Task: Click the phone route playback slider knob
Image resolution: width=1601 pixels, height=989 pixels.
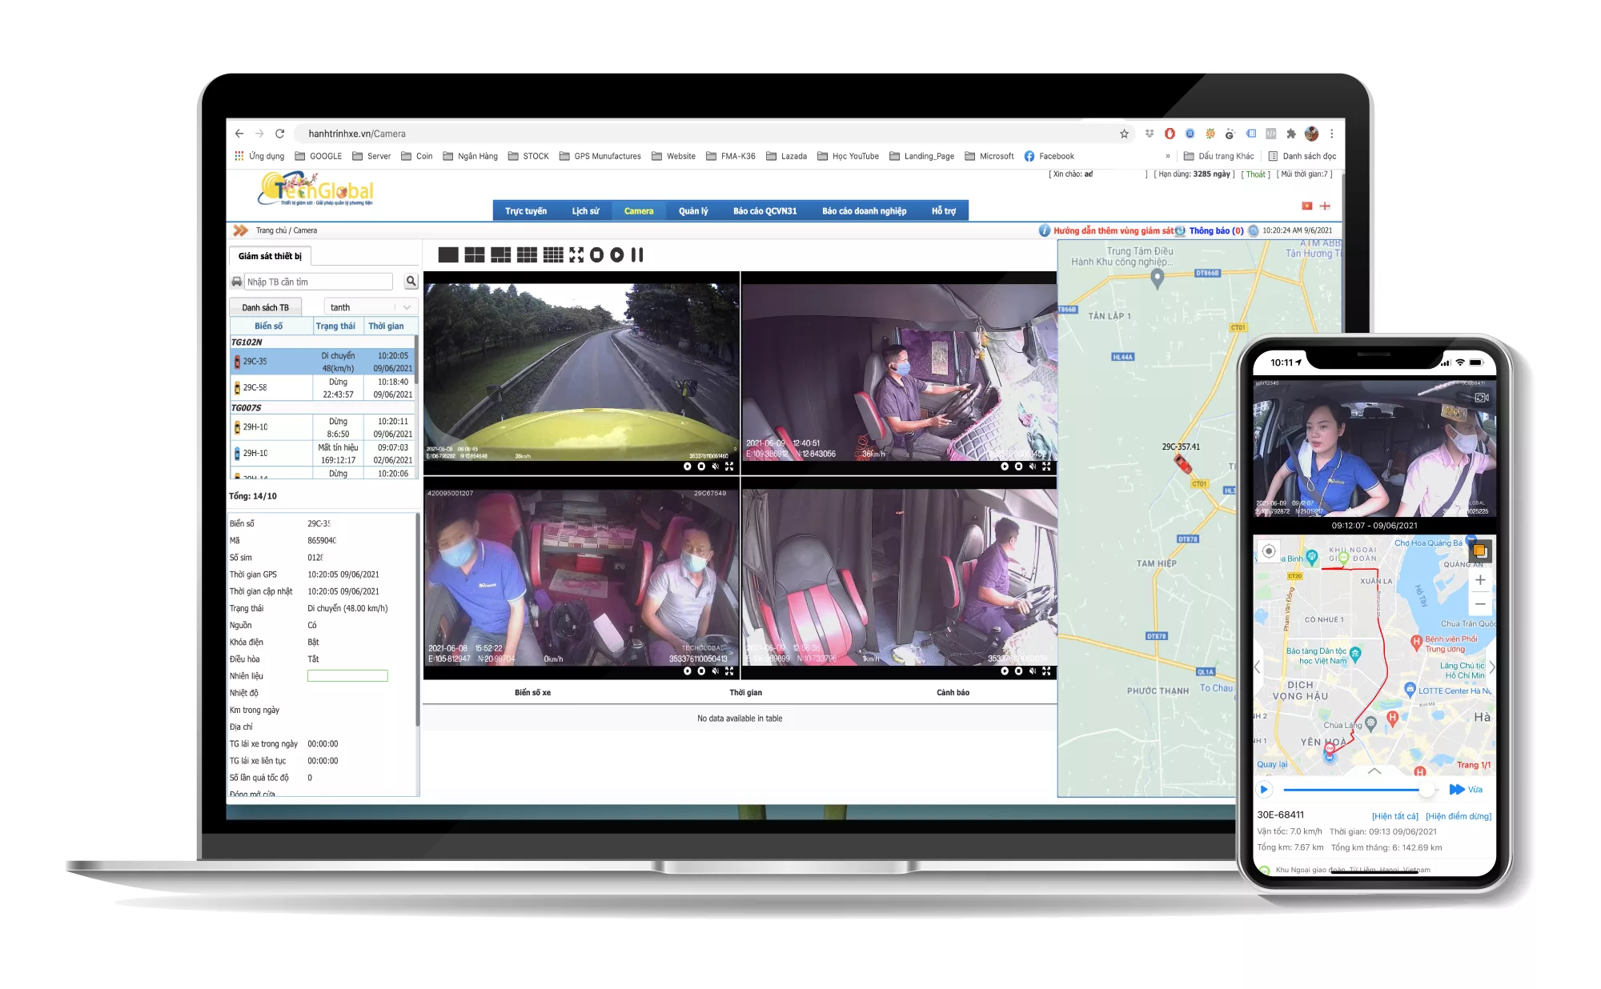Action: 1426,790
